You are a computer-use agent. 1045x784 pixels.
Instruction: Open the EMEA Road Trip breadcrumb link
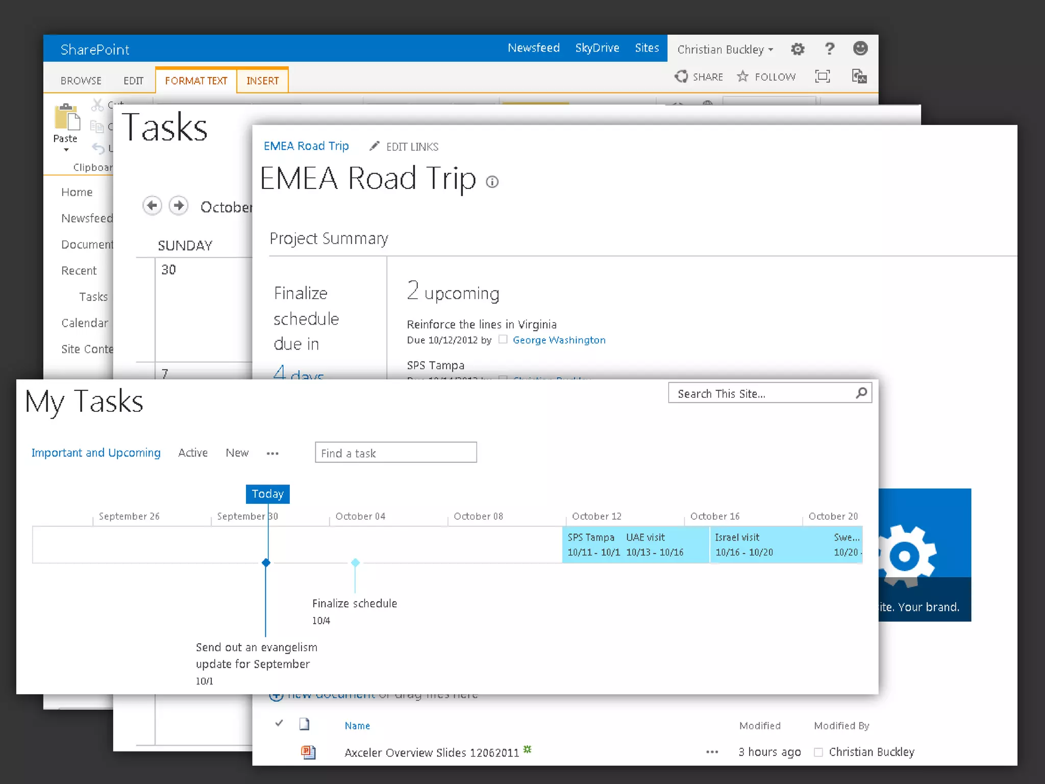306,146
